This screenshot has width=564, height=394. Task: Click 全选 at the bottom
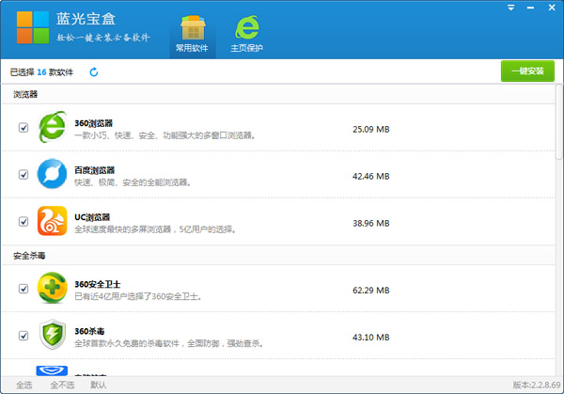pyautogui.click(x=24, y=385)
